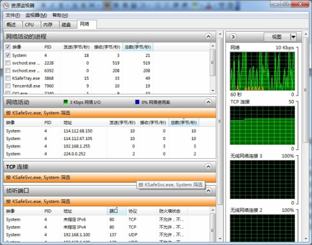312x245 pixels.
Task: Collapse the 网络活动 section chevron
Action: point(208,102)
